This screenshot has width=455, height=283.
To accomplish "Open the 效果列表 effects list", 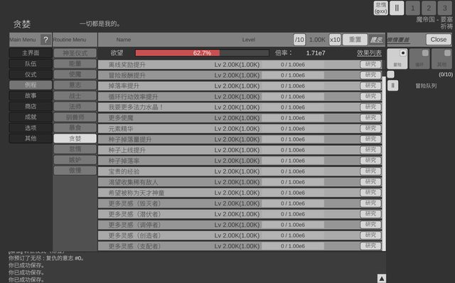I will 369,53.
